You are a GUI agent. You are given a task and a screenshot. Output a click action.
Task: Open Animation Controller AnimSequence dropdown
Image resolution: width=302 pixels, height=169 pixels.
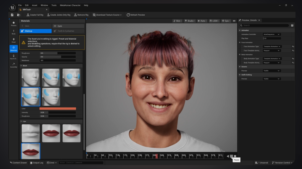click(272, 34)
